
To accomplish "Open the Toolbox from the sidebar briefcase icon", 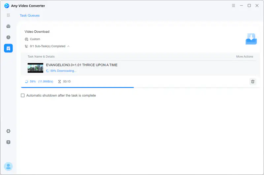I will point(8,26).
